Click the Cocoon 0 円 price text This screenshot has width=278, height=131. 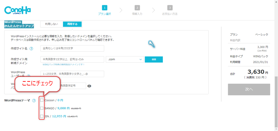point(60,100)
